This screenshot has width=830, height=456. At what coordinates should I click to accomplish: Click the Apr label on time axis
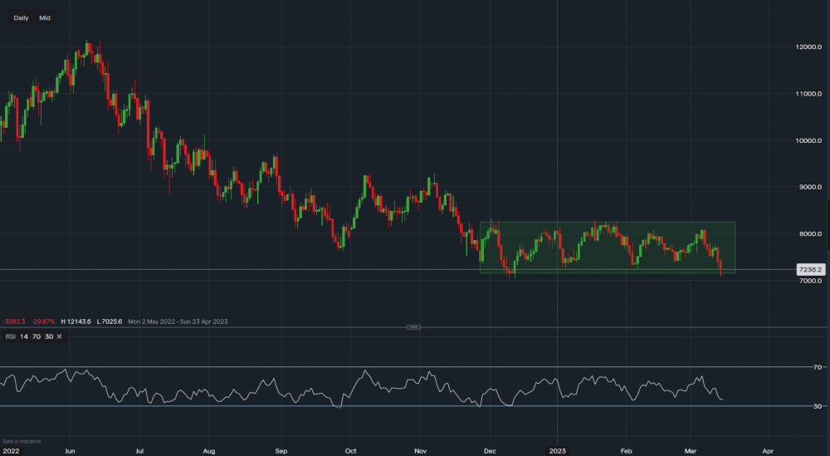tap(768, 450)
